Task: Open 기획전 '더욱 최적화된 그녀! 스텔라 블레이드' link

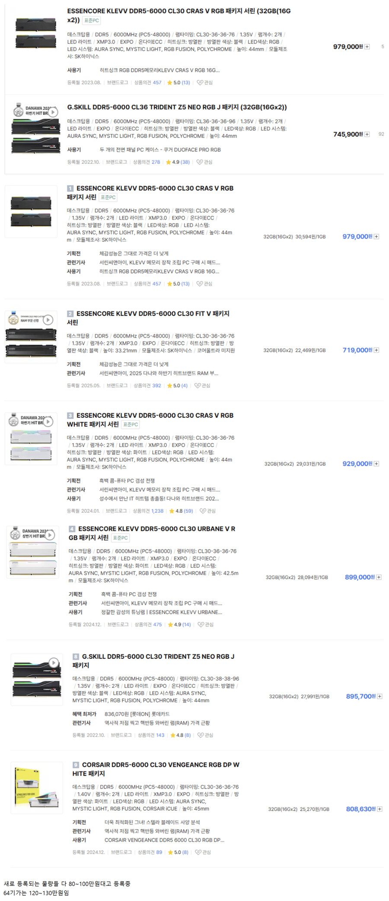Action: pos(152,822)
